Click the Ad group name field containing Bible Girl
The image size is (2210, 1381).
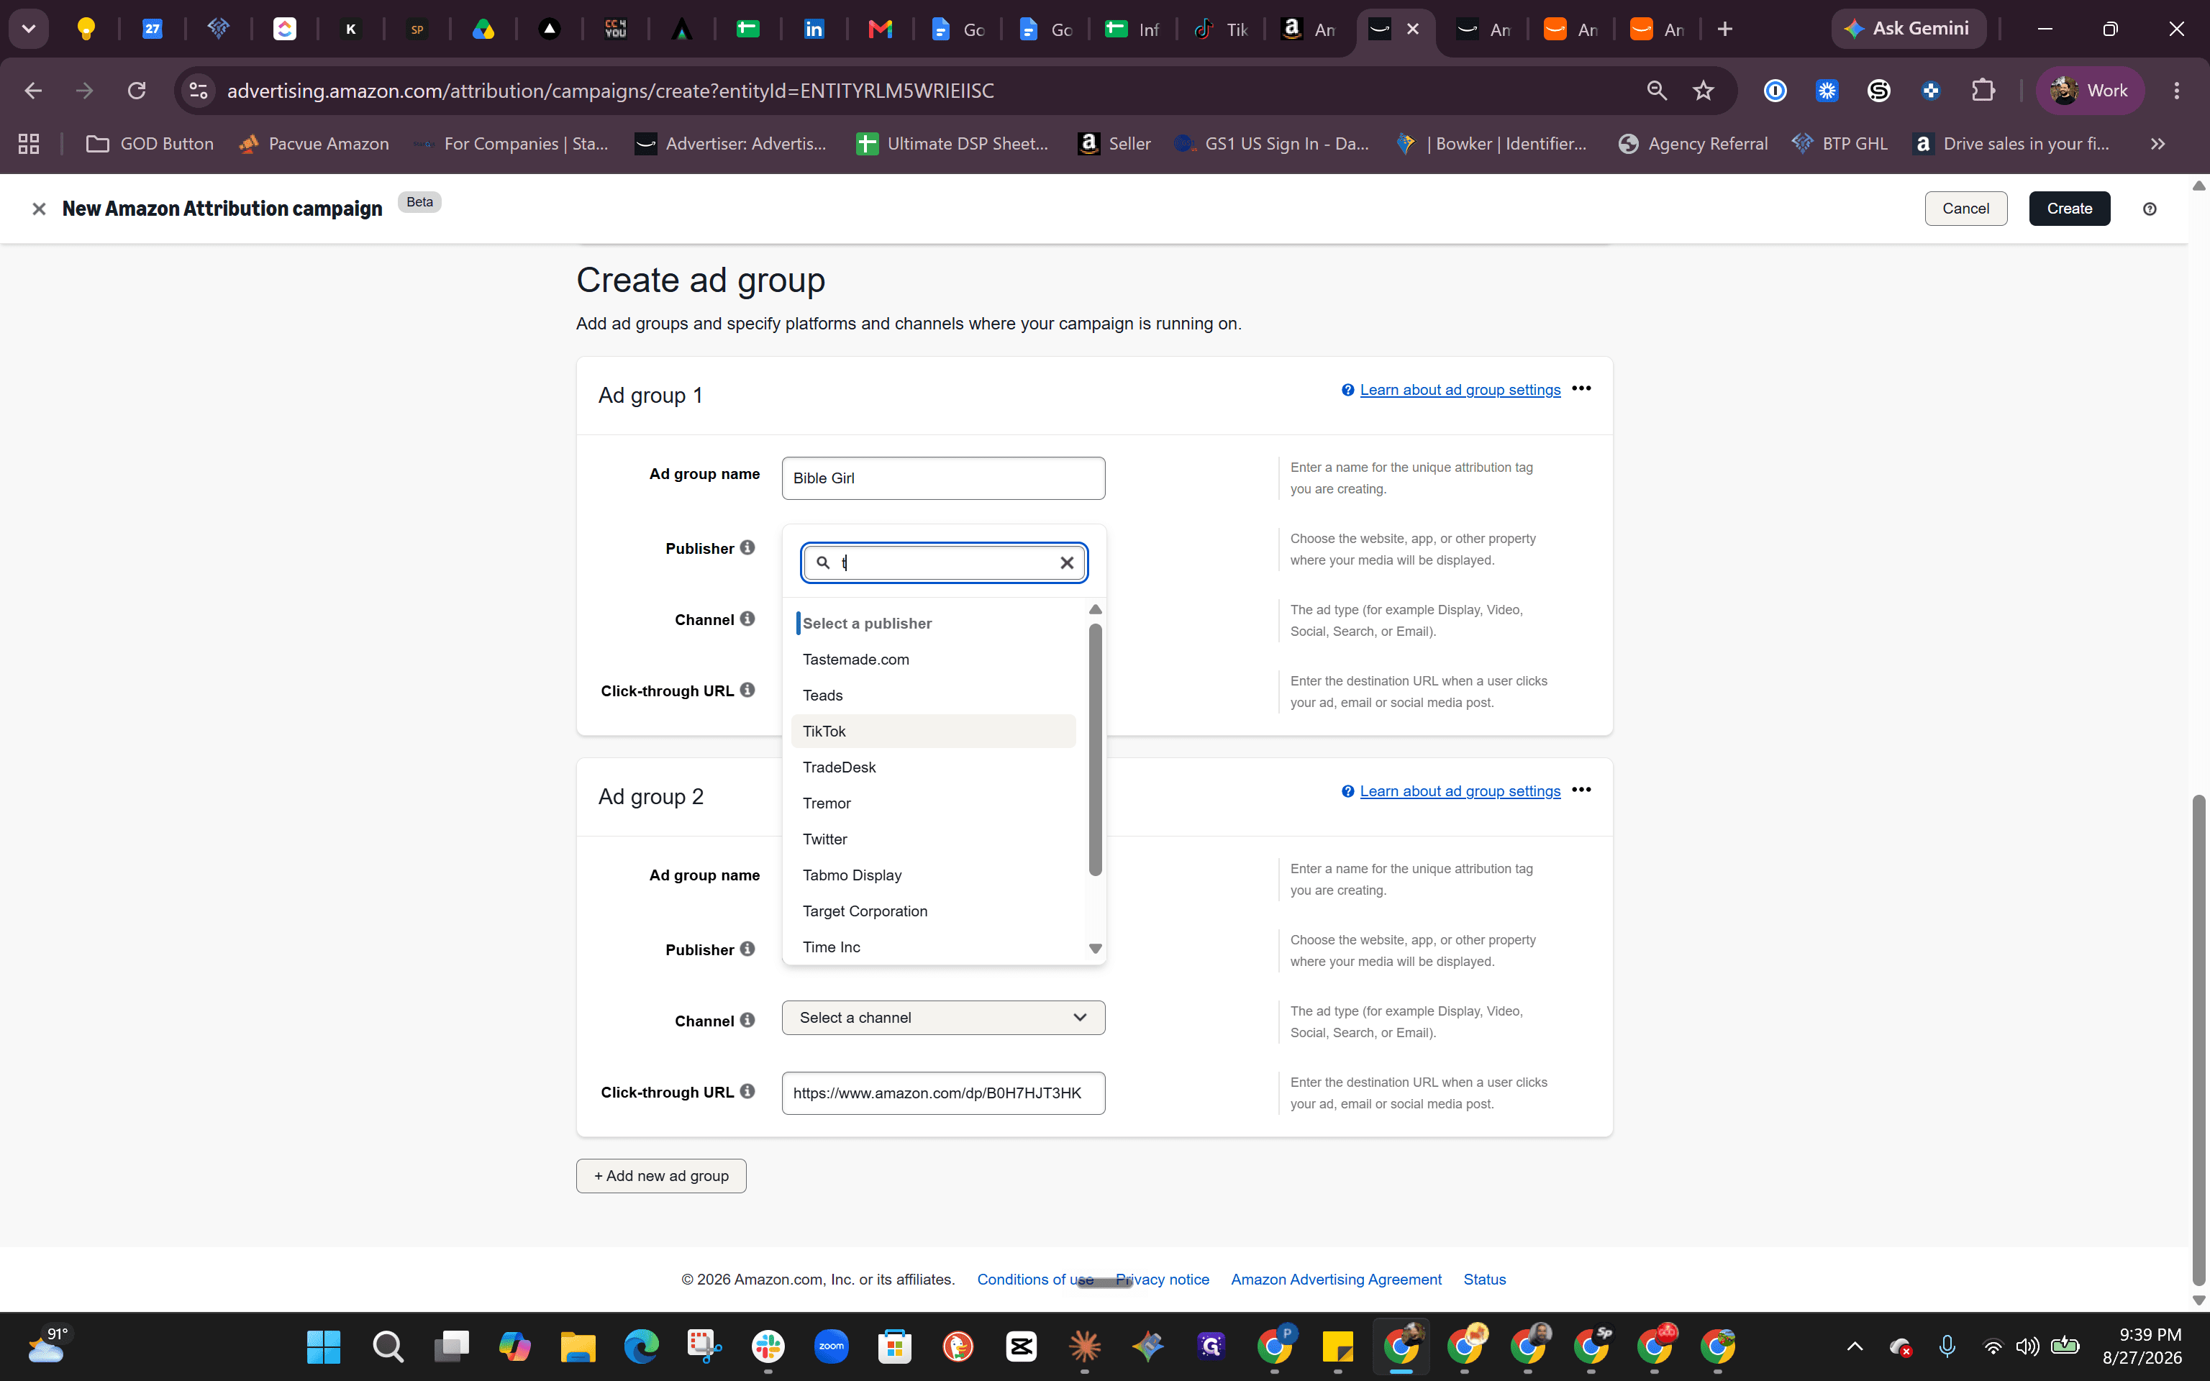point(943,478)
